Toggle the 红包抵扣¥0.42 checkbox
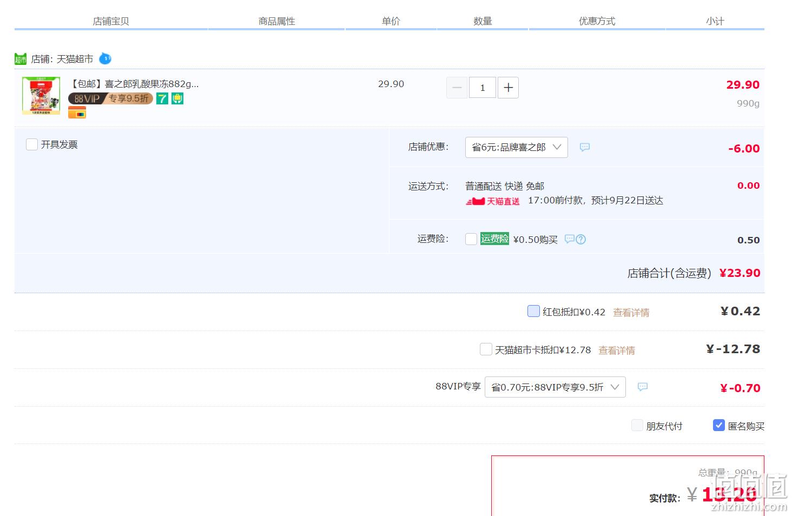 [x=533, y=311]
